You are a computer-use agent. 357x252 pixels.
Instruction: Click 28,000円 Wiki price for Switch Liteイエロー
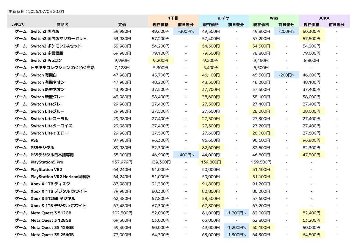tap(261, 133)
